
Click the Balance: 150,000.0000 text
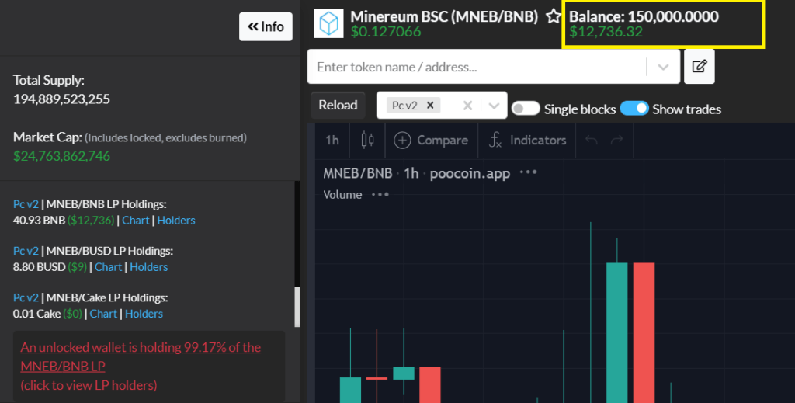point(644,16)
